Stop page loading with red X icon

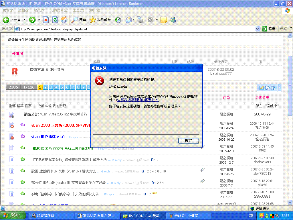(x=46, y=20)
